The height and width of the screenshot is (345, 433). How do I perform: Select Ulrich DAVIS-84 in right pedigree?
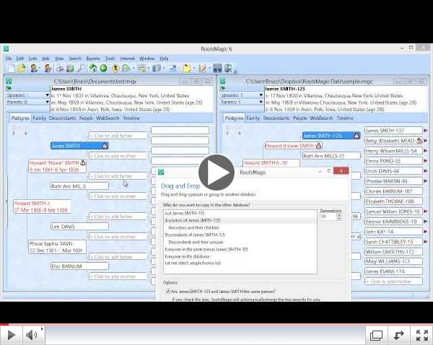coord(393,171)
